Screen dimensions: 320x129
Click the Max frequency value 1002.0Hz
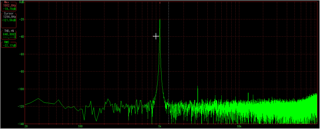click(x=9, y=5)
